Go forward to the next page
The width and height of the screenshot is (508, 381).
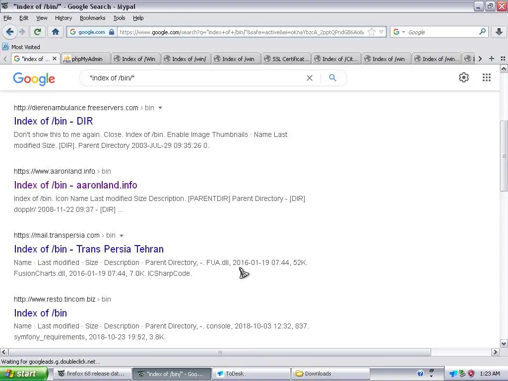pyautogui.click(x=22, y=32)
